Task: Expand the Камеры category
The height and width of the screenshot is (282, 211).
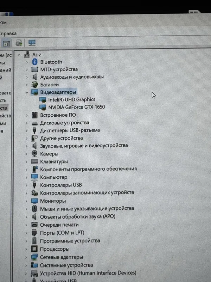Action: 27,154
